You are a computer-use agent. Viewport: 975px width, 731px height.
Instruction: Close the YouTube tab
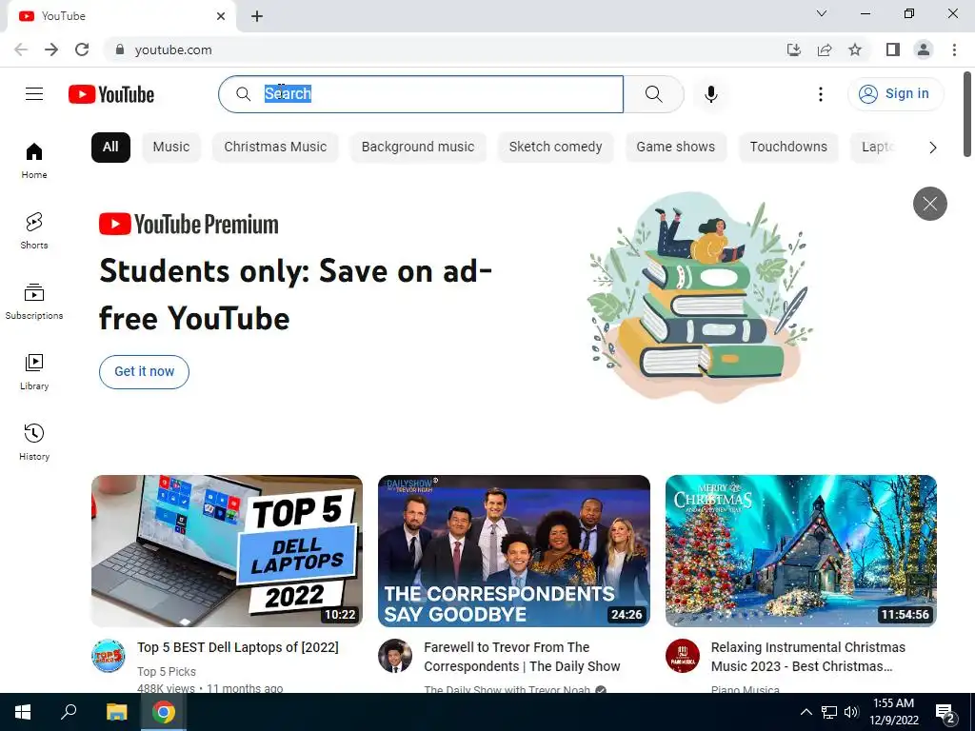221,16
